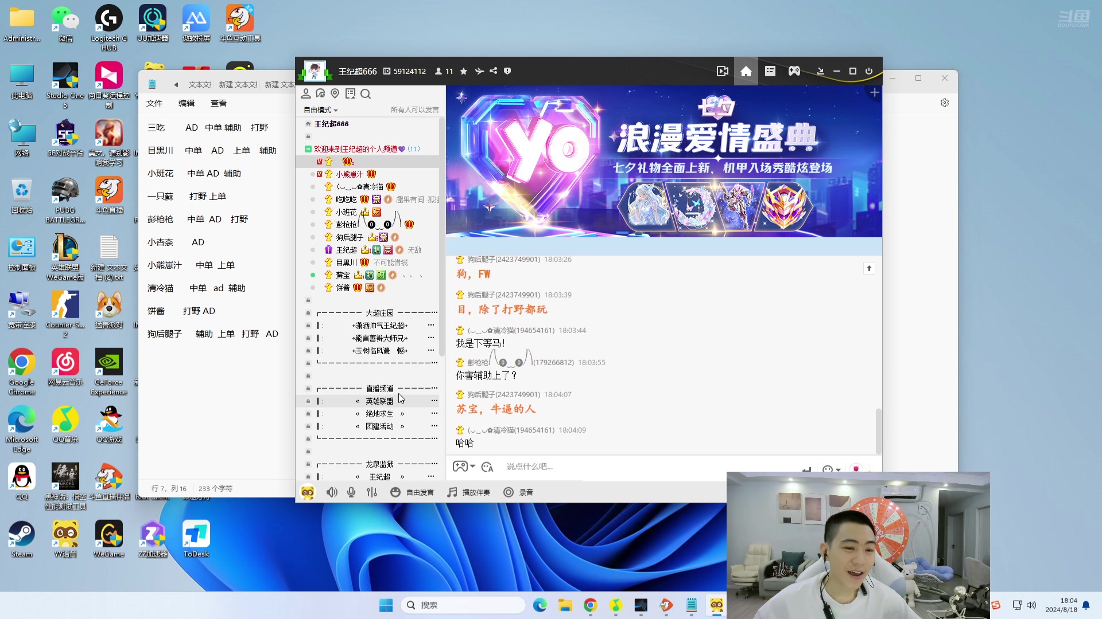Viewport: 1102px width, 619px height.
Task: Enter the 英雄联盟 channel
Action: tap(379, 401)
